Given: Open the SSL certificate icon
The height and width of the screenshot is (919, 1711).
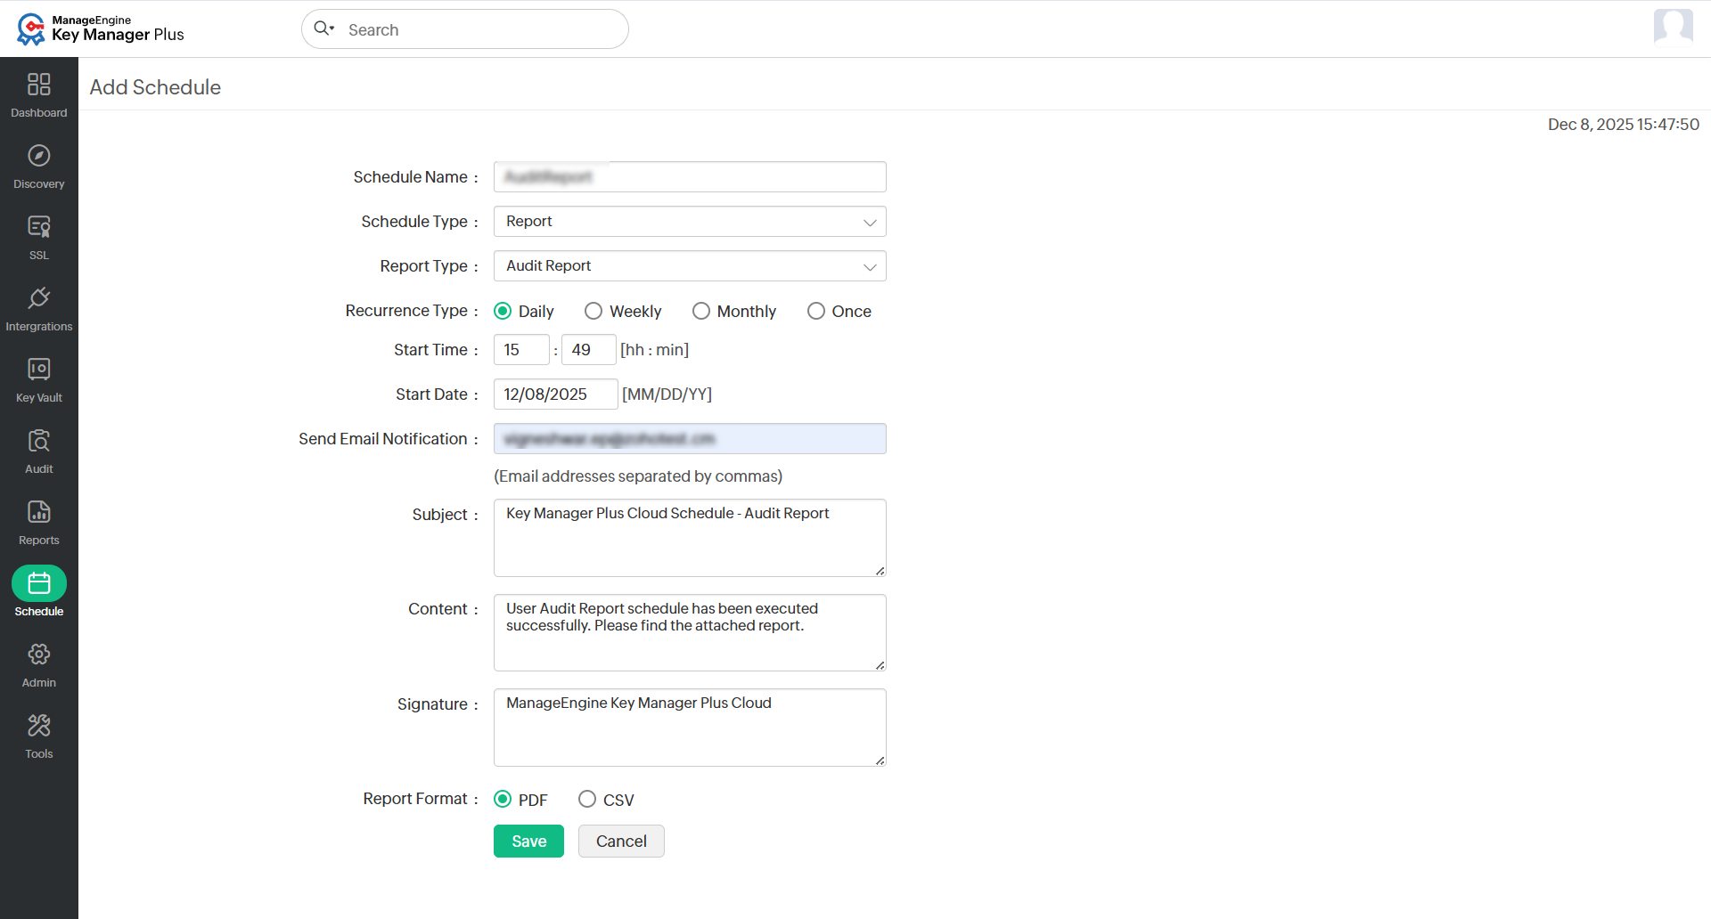Looking at the screenshot, I should pos(39,227).
